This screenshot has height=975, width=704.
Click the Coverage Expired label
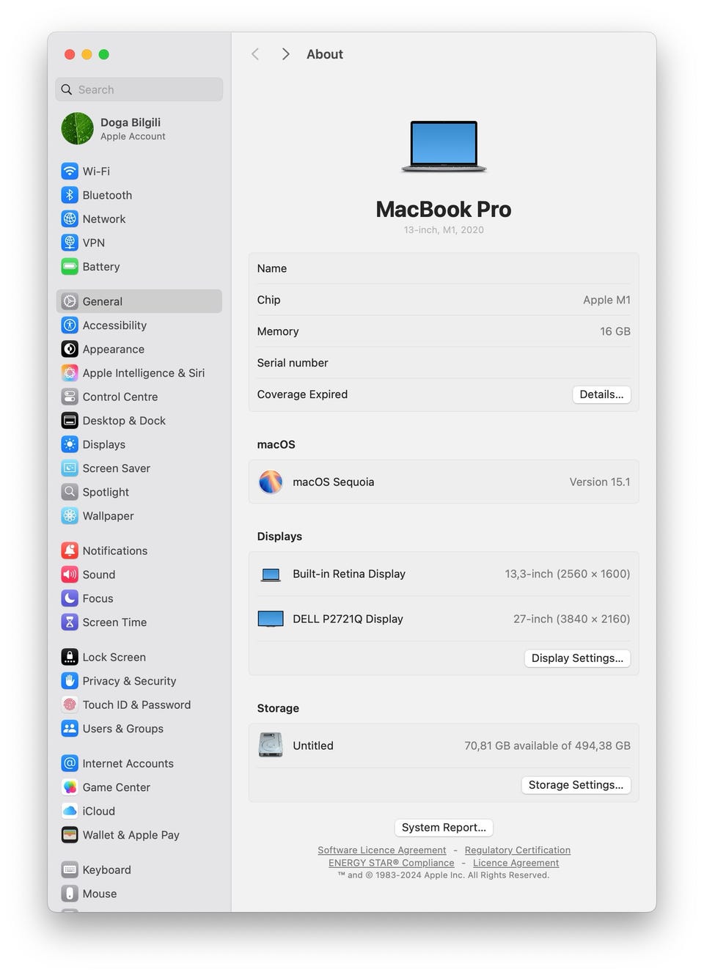302,394
